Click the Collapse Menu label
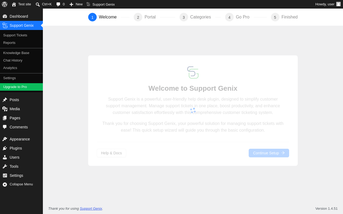The image size is (343, 214). point(21,184)
